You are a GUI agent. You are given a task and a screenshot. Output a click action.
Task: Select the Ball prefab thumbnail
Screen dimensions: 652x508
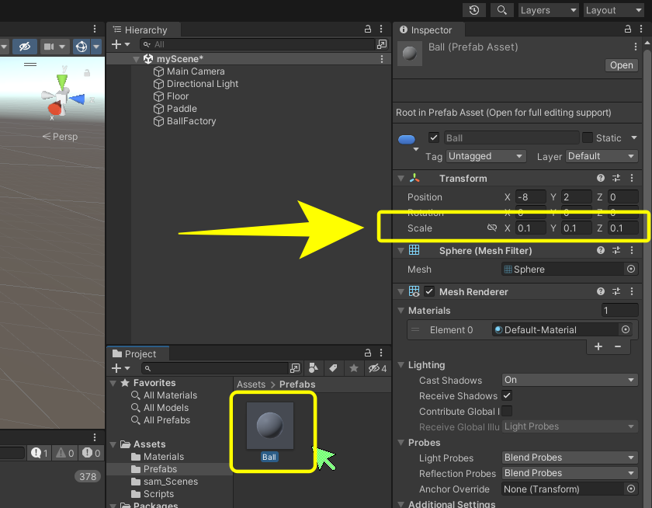click(269, 426)
